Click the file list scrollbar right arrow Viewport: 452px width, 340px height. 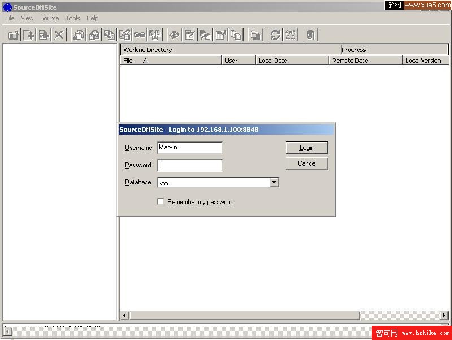(444, 316)
